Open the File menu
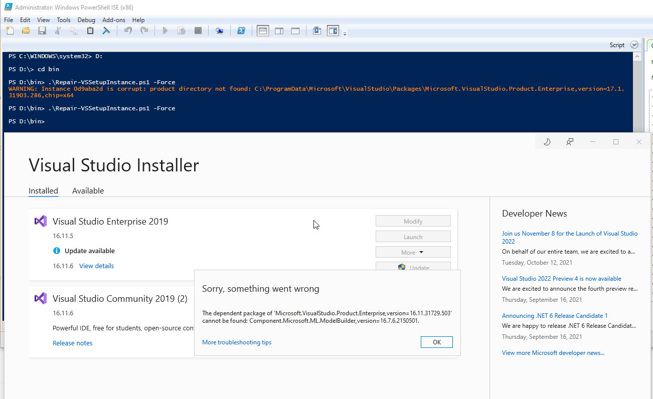Screen dimensions: 653x399 9,20
